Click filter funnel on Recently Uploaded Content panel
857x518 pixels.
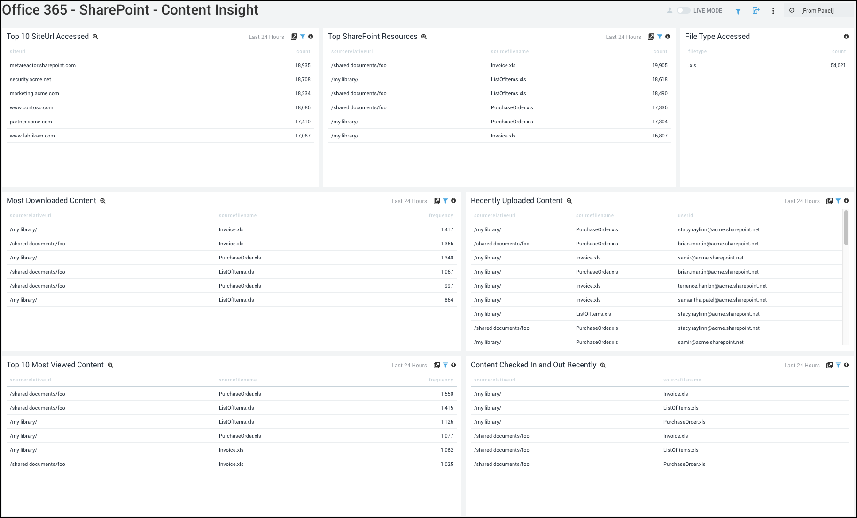pos(838,200)
